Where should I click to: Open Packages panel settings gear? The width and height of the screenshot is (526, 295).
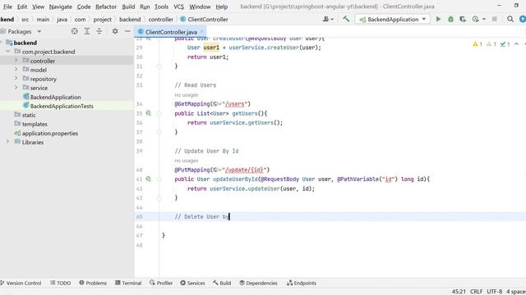pyautogui.click(x=115, y=31)
